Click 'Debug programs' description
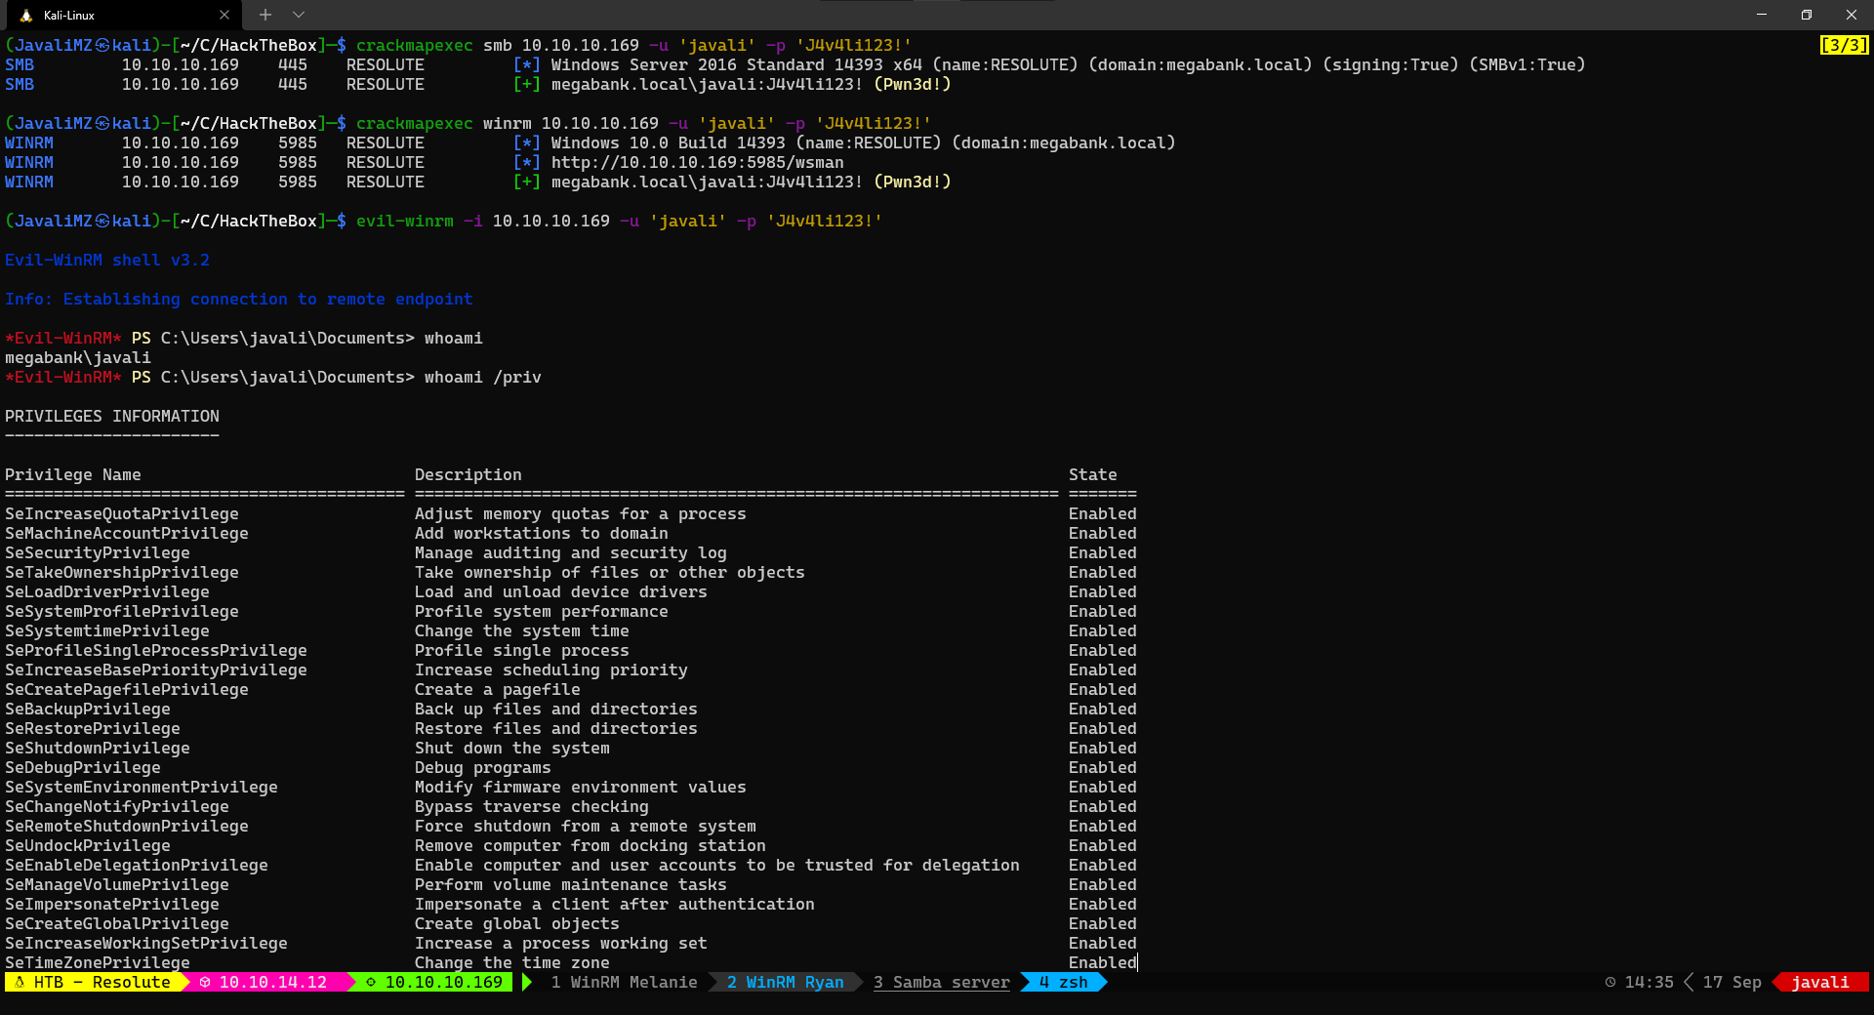 (x=482, y=767)
